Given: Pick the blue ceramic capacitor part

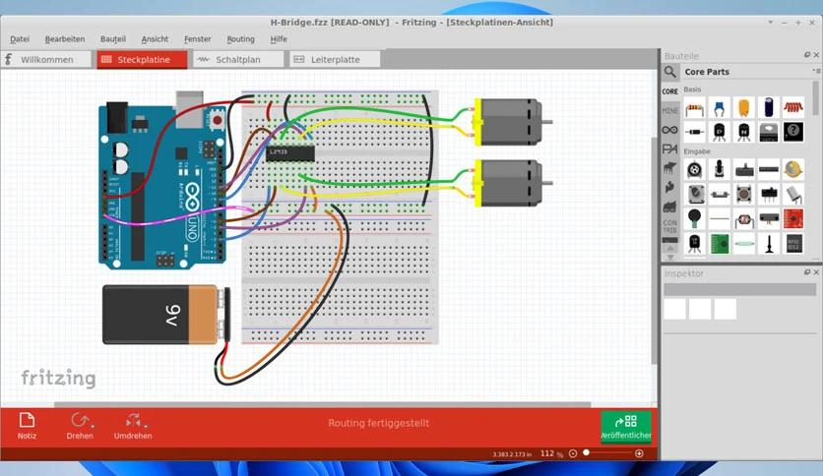Looking at the screenshot, I should tap(720, 108).
